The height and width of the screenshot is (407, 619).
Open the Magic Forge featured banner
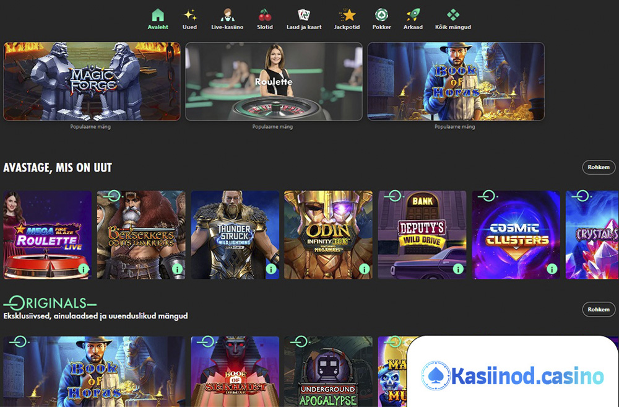click(x=92, y=81)
